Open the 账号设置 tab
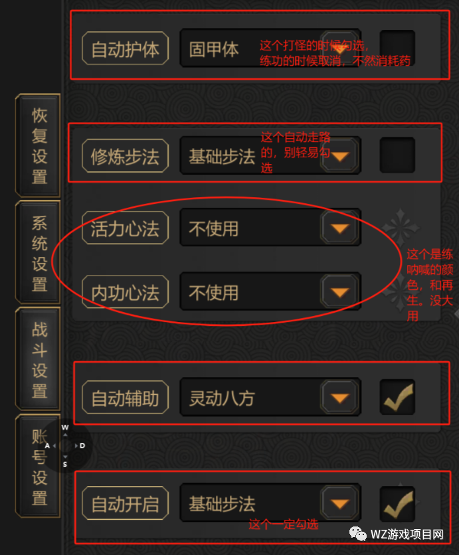Image resolution: width=459 pixels, height=555 pixels. [39, 466]
